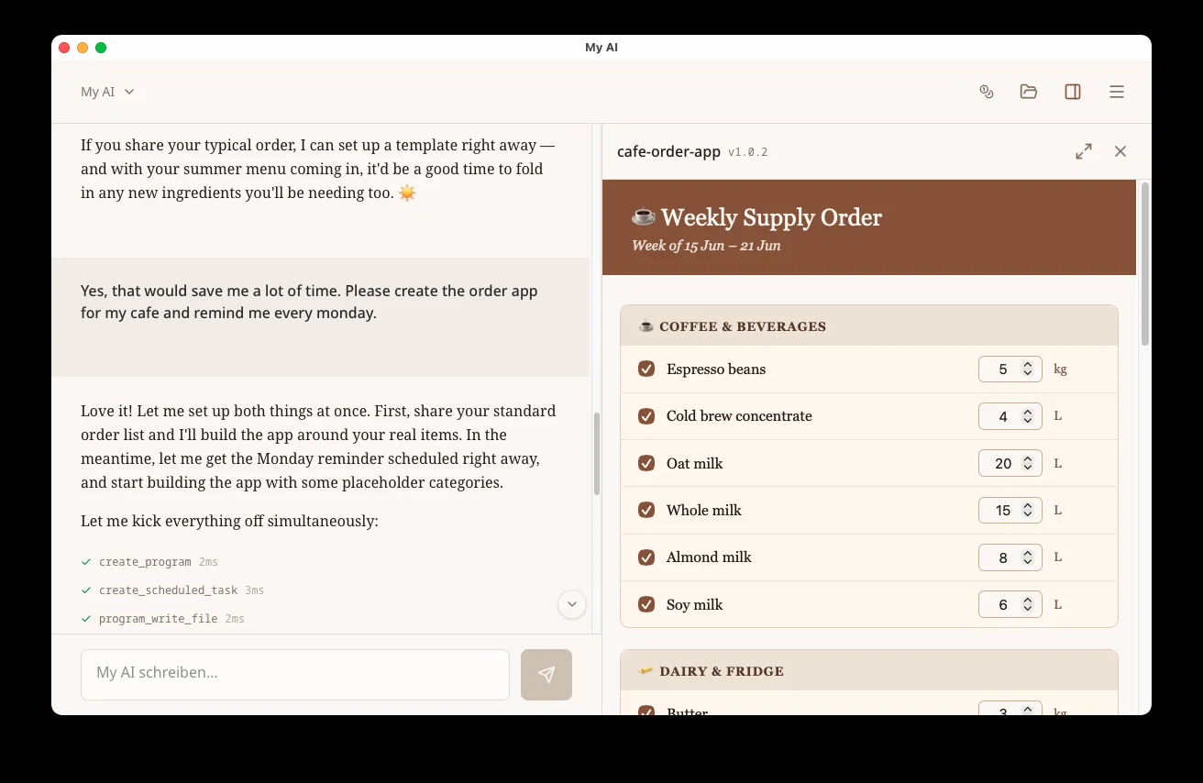Click the Soy milk item label
Image resolution: width=1203 pixels, height=783 pixels.
tap(694, 604)
